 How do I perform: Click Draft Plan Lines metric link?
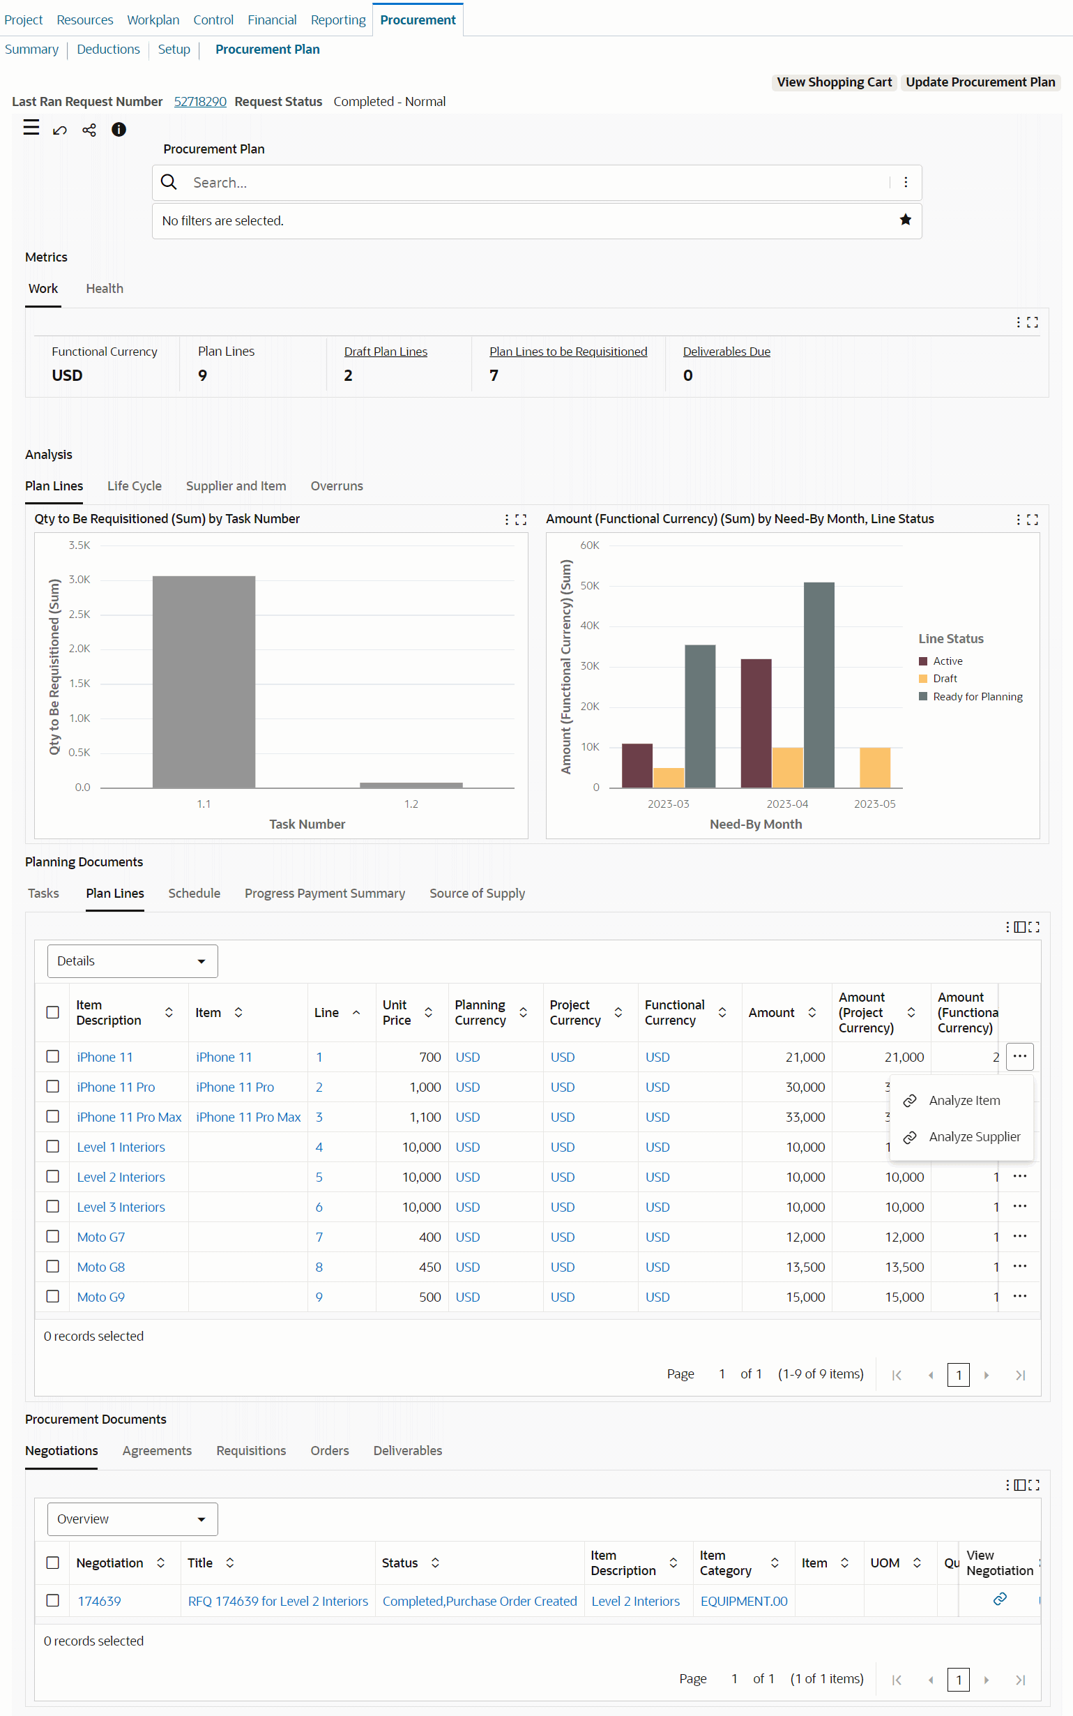386,352
